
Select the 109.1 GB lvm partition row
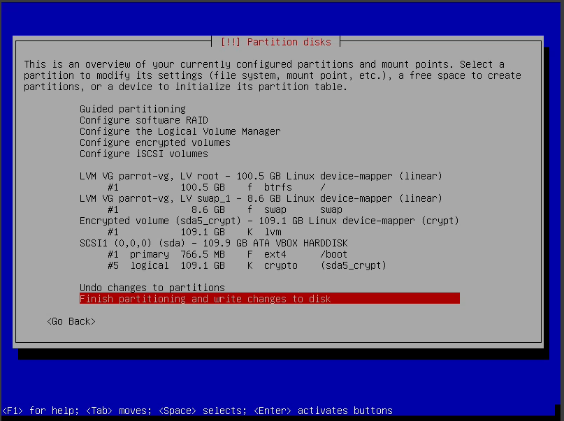[x=194, y=232]
